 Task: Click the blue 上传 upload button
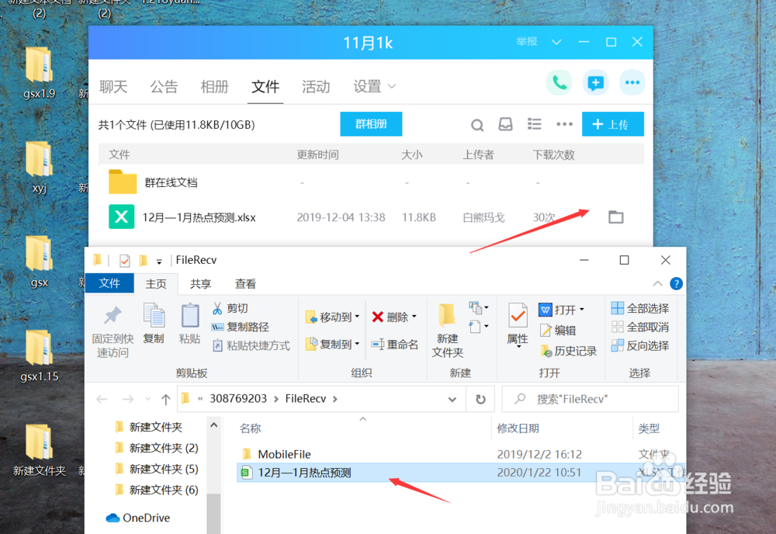(613, 123)
